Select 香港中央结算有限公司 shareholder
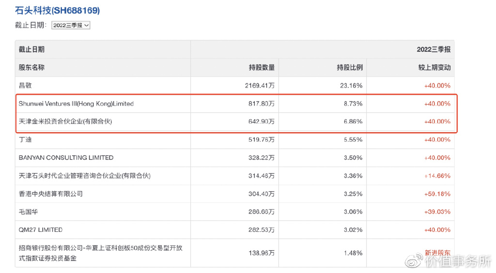496x273 pixels. [50, 194]
